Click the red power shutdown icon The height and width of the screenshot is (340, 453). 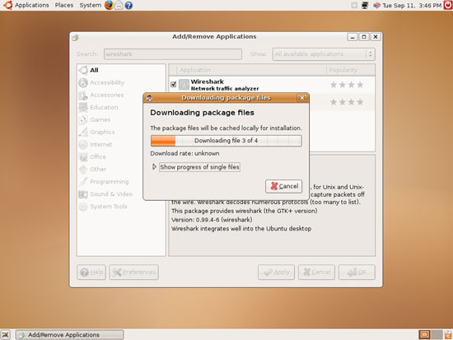(448, 5)
